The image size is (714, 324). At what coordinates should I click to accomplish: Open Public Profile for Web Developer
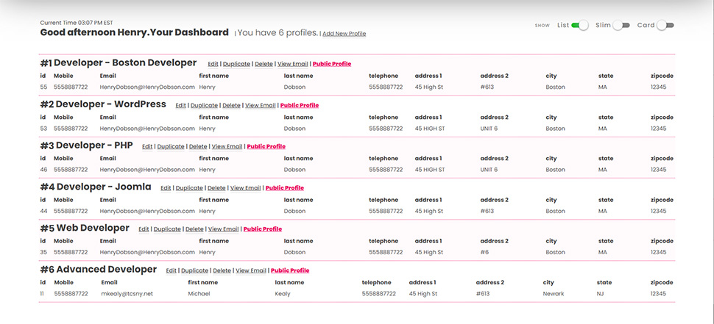pos(263,229)
